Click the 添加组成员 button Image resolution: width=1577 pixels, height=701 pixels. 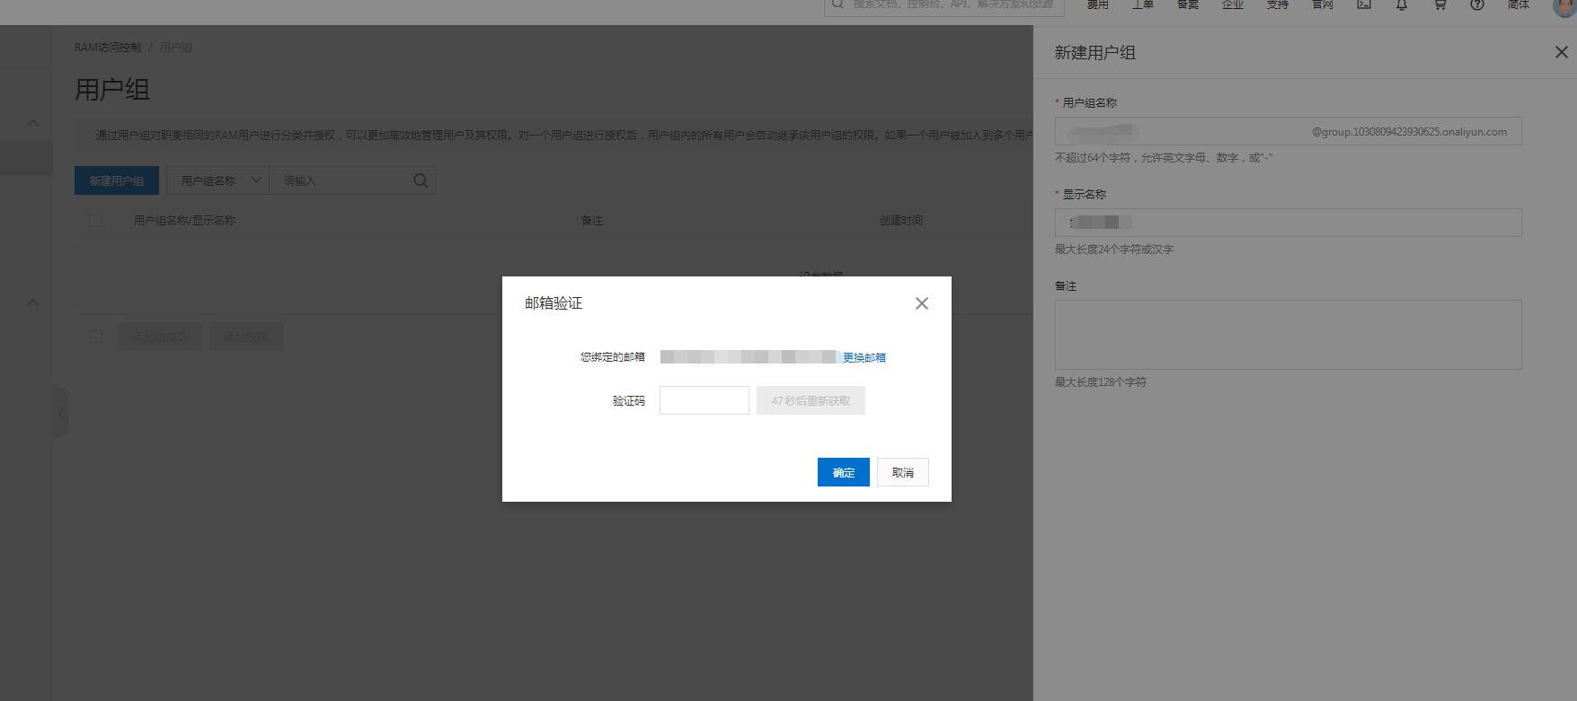coord(160,337)
